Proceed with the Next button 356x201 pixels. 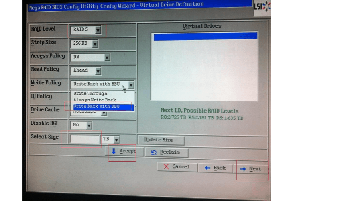[251, 169]
